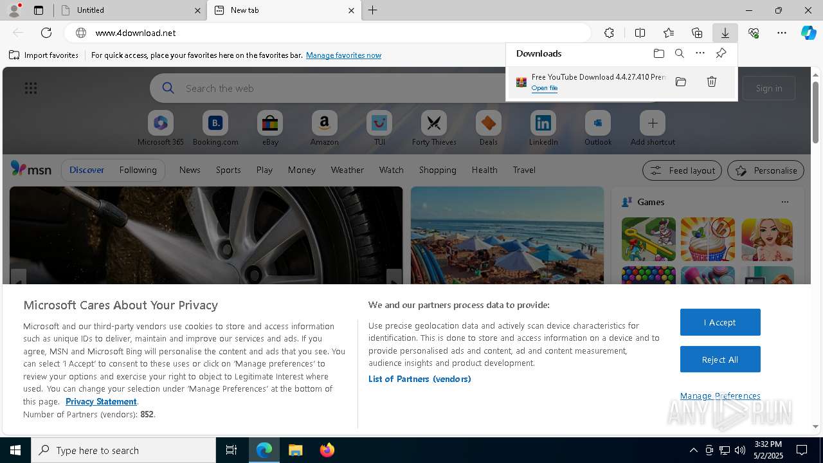The width and height of the screenshot is (823, 463).
Task: Click the Downloads toolbar icon
Action: (x=725, y=33)
